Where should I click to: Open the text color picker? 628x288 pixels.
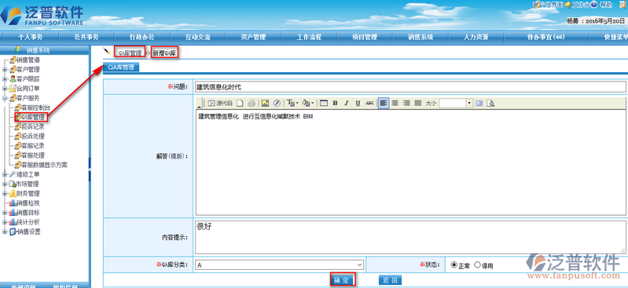(292, 104)
